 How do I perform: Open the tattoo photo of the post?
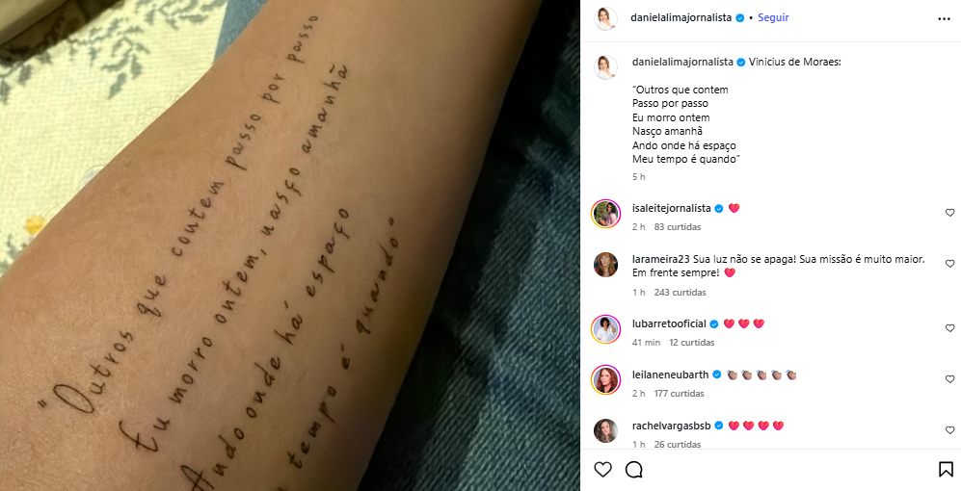point(290,245)
